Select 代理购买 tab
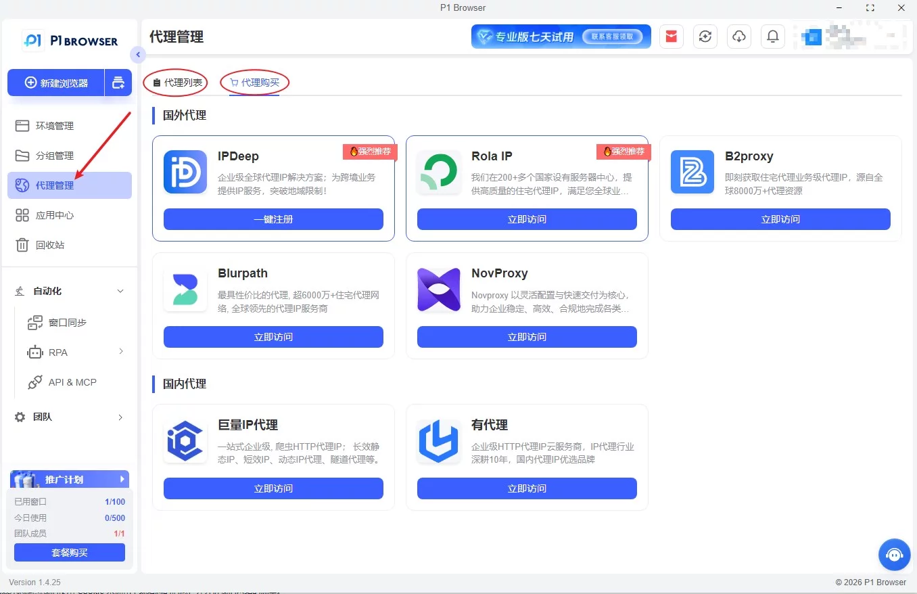 pos(254,83)
